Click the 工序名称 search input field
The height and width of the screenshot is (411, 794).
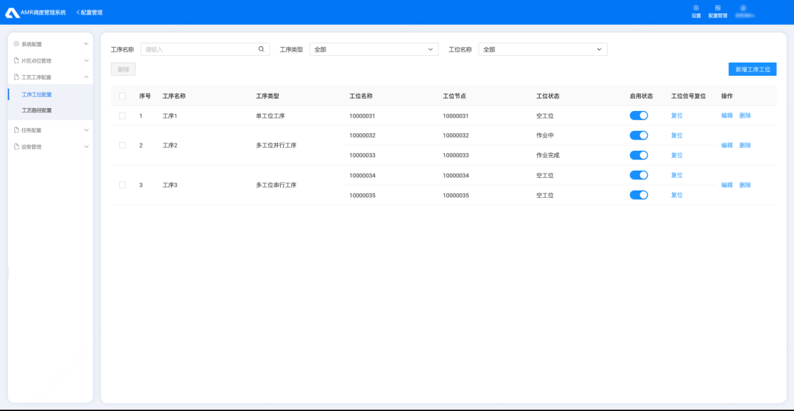198,49
